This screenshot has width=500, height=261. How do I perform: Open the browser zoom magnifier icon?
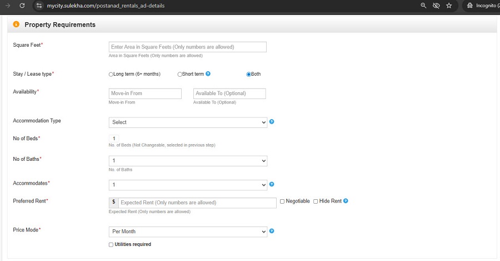tap(423, 6)
